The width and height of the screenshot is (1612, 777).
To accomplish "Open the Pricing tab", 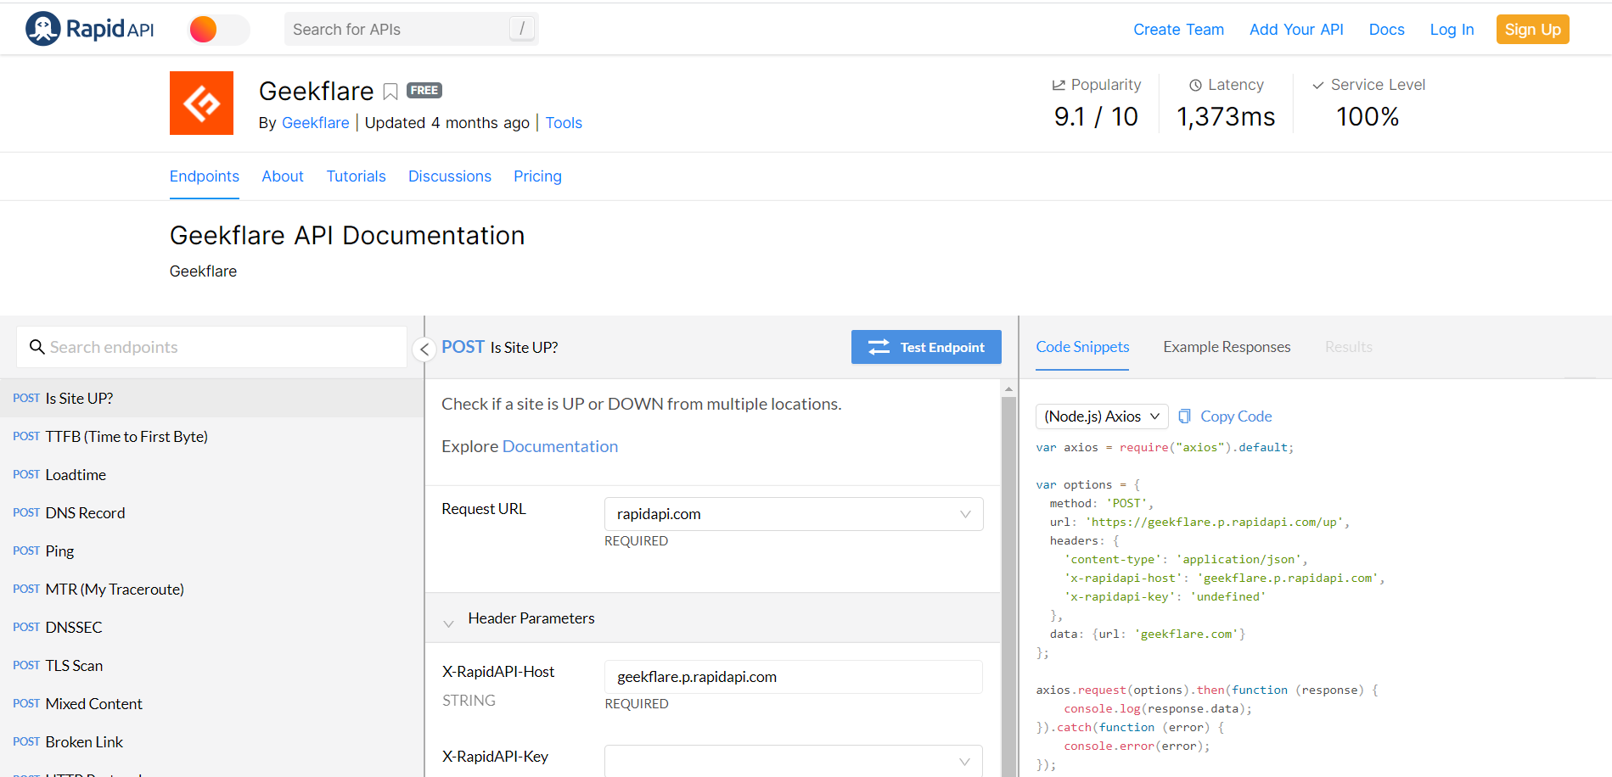I will click(x=537, y=176).
